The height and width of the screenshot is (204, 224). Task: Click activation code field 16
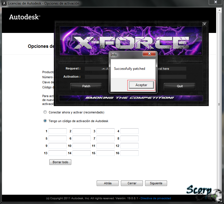tap(129, 153)
